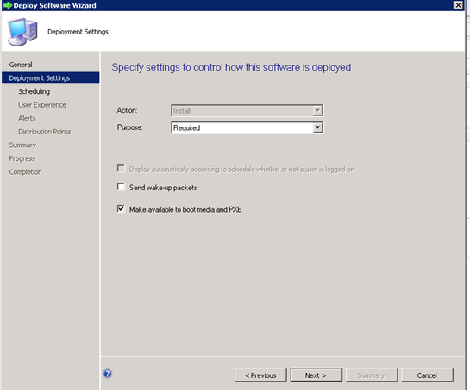Open the Purpose dropdown arrow
The width and height of the screenshot is (470, 390).
(x=317, y=127)
